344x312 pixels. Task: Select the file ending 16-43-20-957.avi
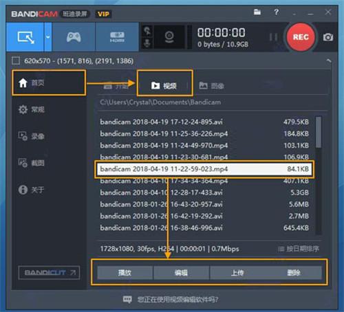204,204
